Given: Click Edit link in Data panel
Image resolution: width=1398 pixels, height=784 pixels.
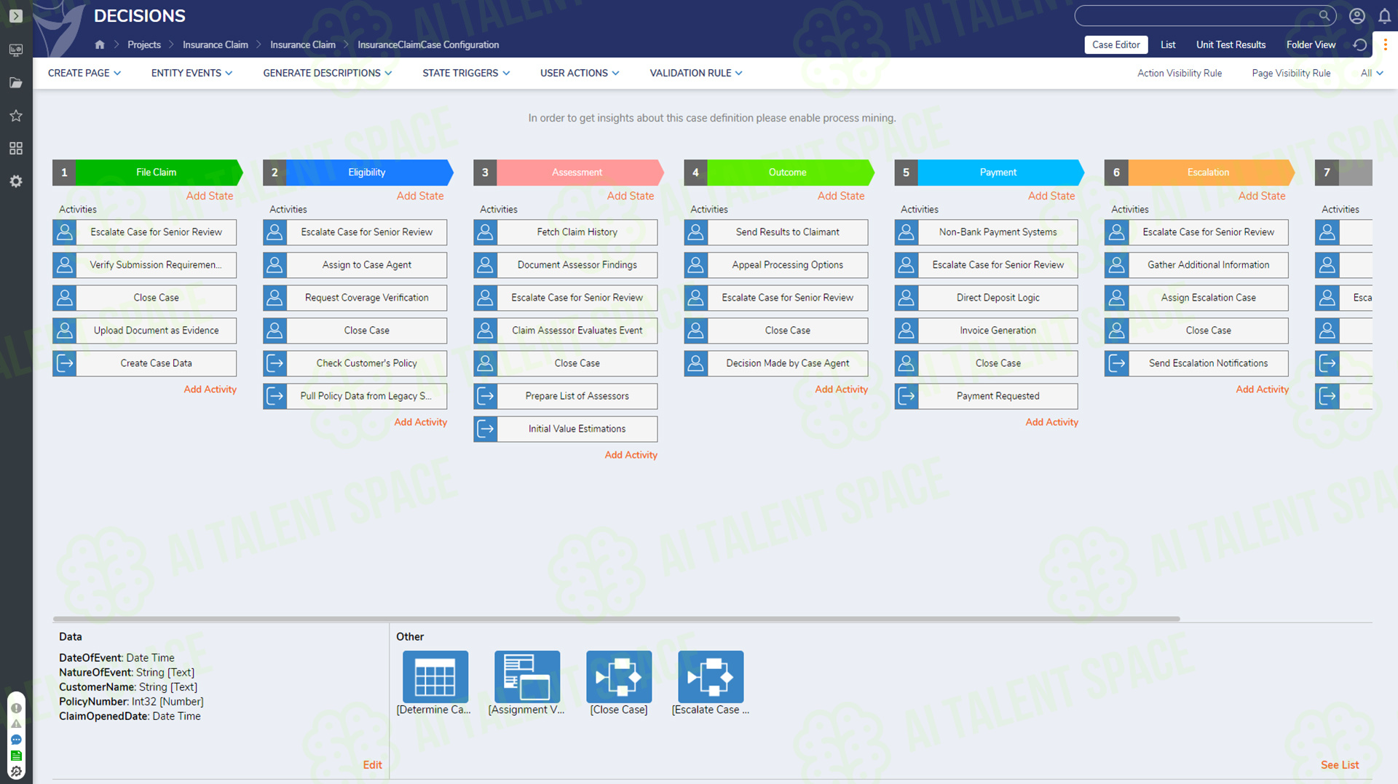Looking at the screenshot, I should coord(372,765).
